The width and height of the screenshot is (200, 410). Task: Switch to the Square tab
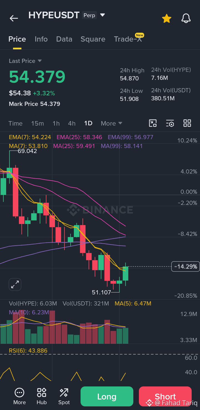(x=93, y=39)
